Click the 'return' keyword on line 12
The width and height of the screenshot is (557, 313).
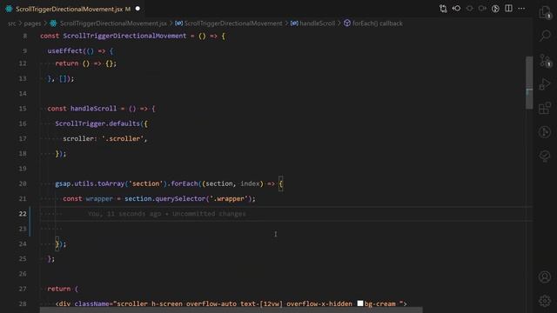point(67,63)
